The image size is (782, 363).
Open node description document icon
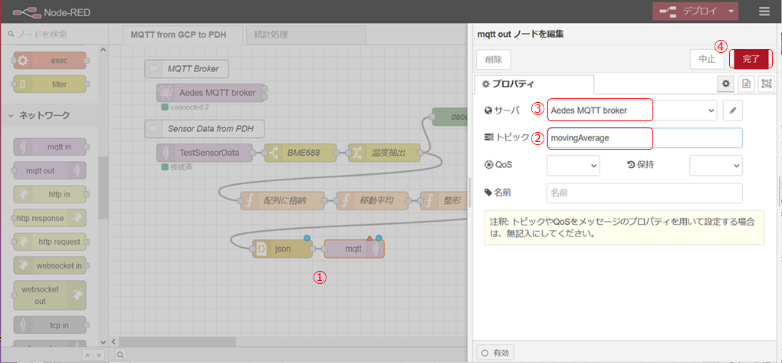pos(746,84)
